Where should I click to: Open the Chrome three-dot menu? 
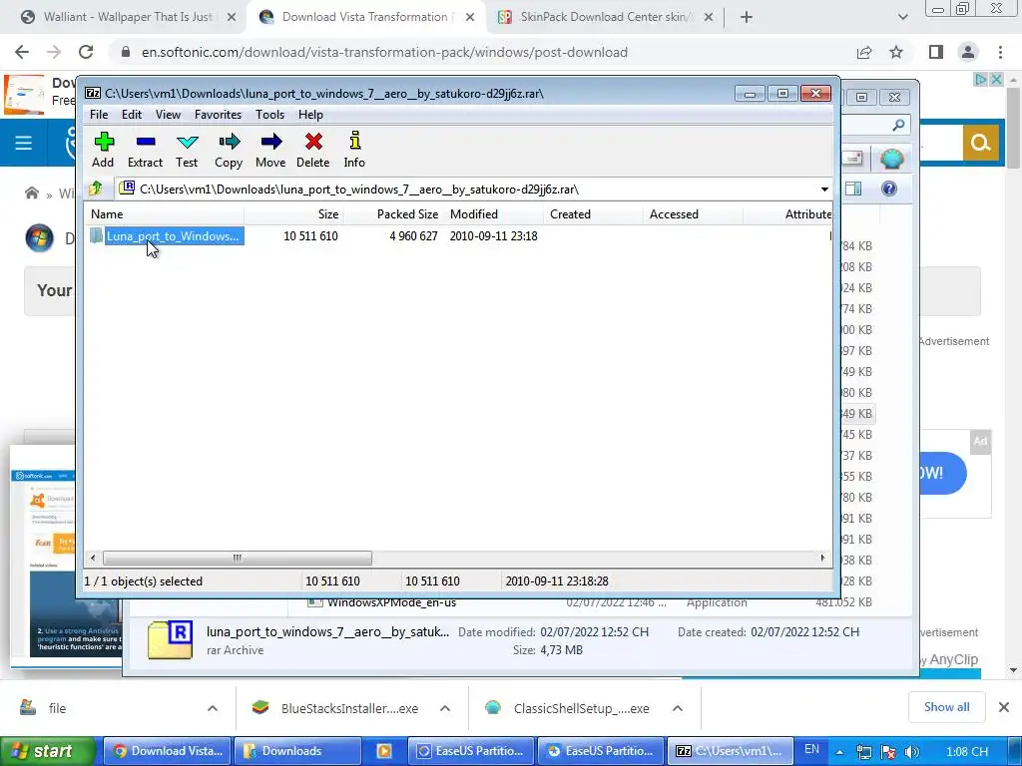(1000, 52)
